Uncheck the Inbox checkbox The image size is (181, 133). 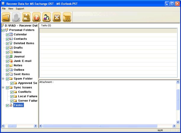click(x=7, y=52)
